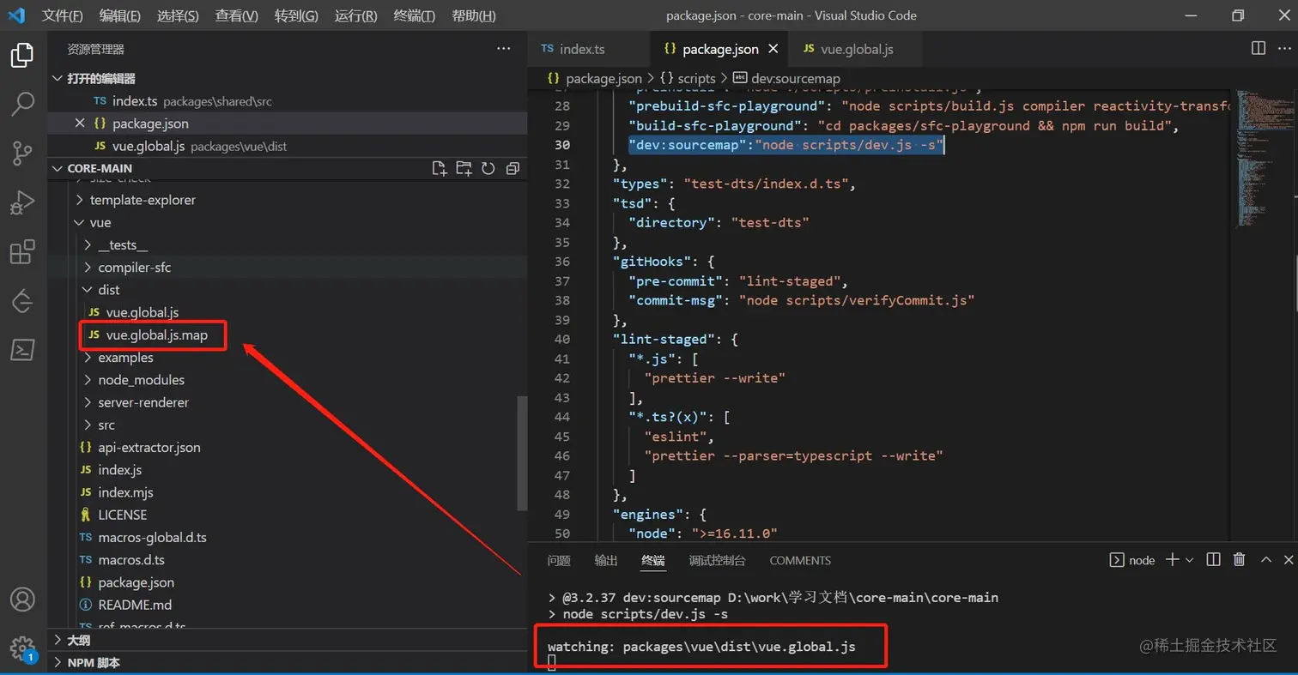Open the 运行(R) menu

coord(355,15)
